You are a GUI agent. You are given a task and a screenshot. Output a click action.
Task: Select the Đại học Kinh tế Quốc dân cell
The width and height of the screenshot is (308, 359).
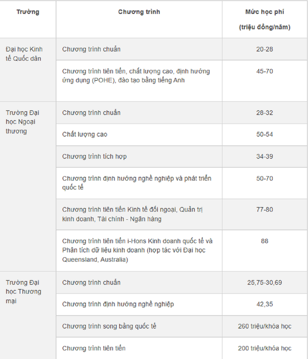tap(28, 70)
